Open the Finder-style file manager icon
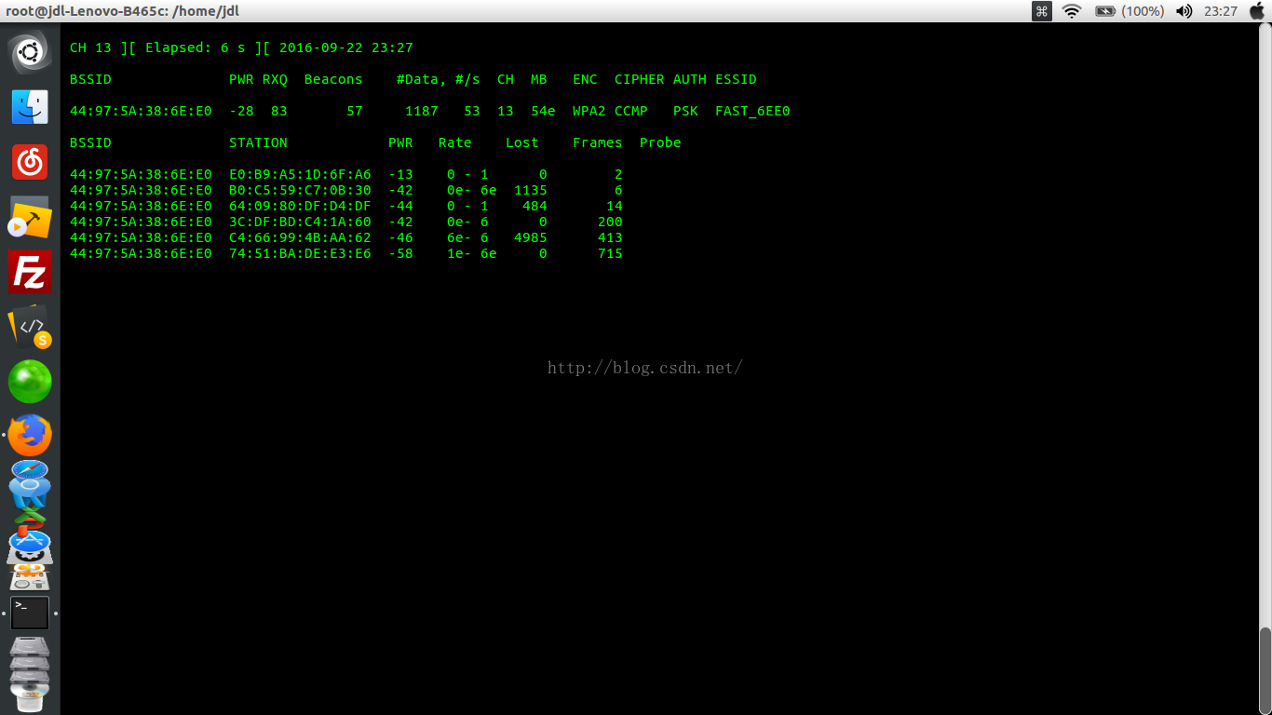This screenshot has width=1272, height=715. [30, 107]
